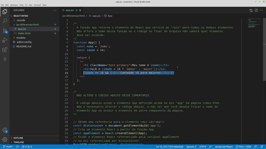Close the app.jsx editor tab
This screenshot has width=266, height=149.
80,10
